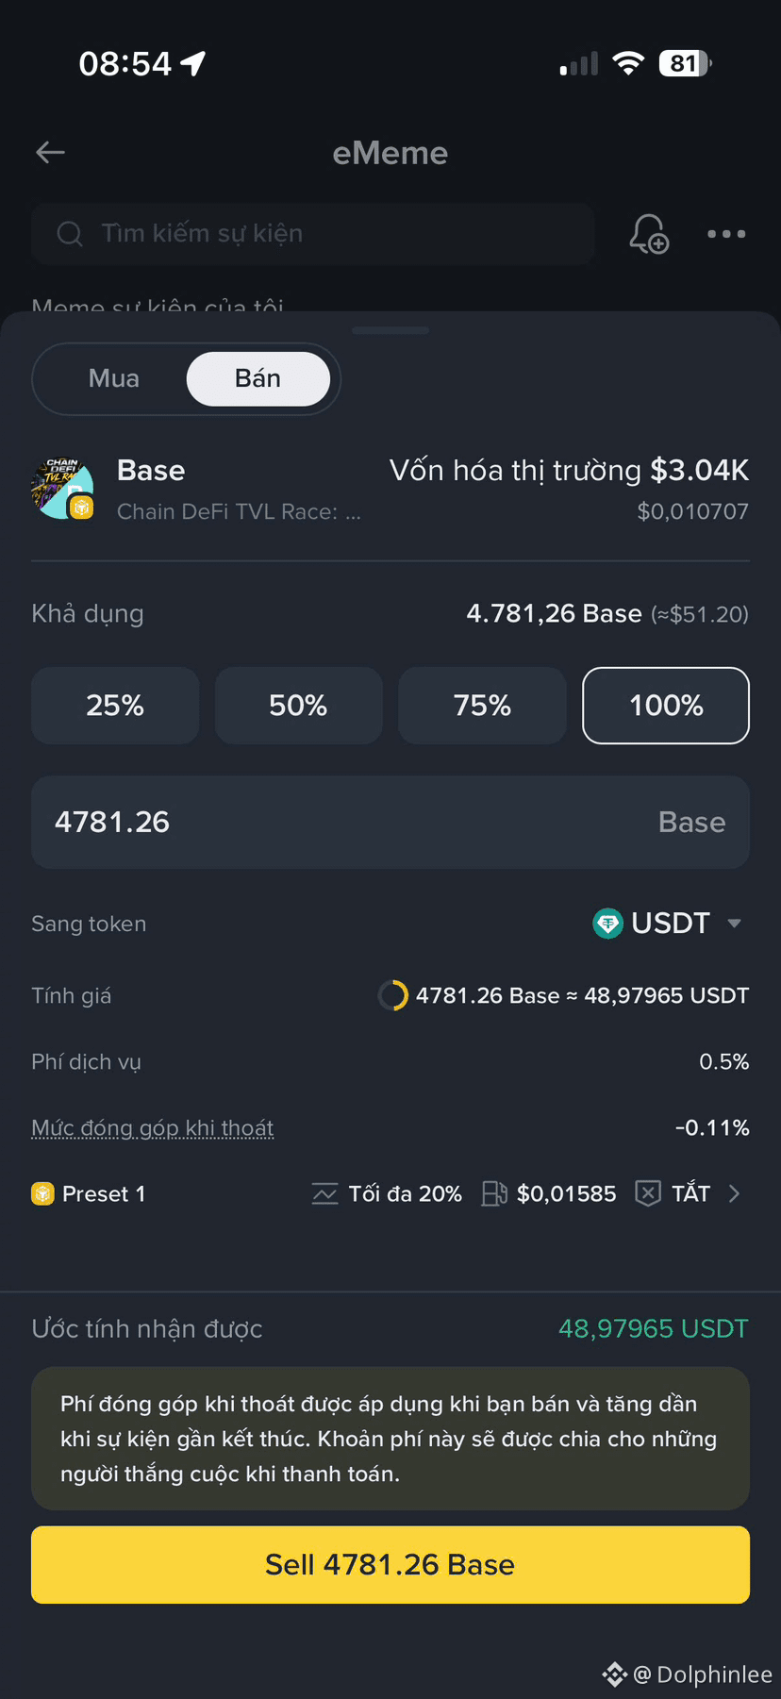Image resolution: width=781 pixels, height=1699 pixels.
Task: Open the Mức đóng góp khi thoát link
Action: point(153,1128)
